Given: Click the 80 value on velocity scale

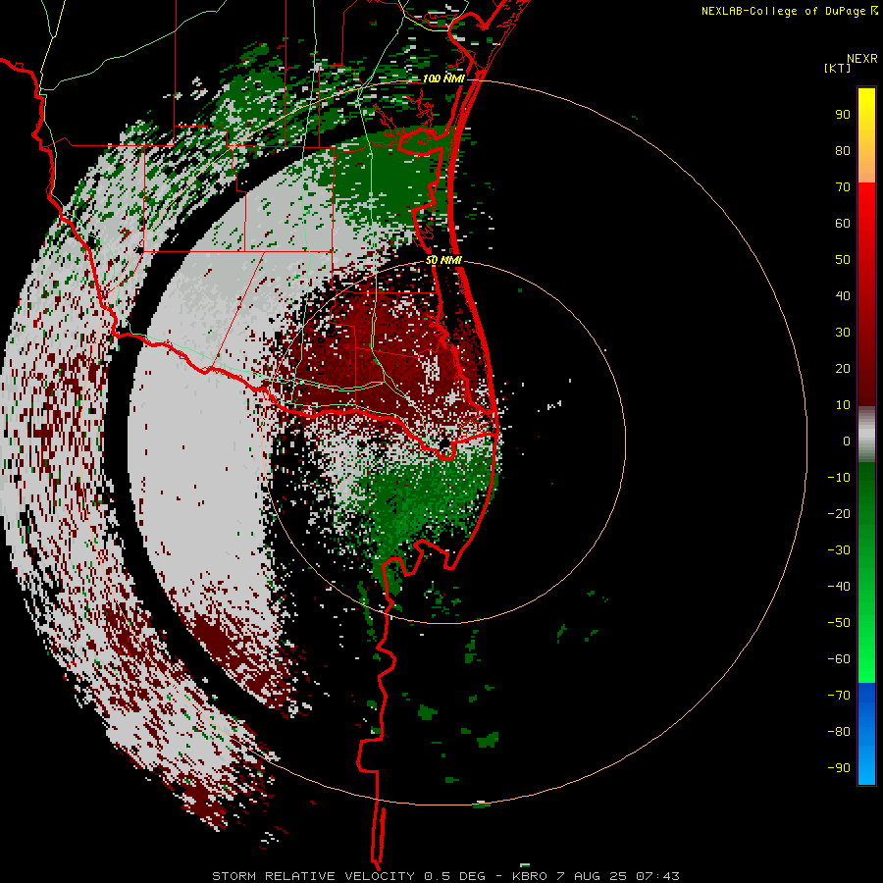Looking at the screenshot, I should tap(843, 150).
